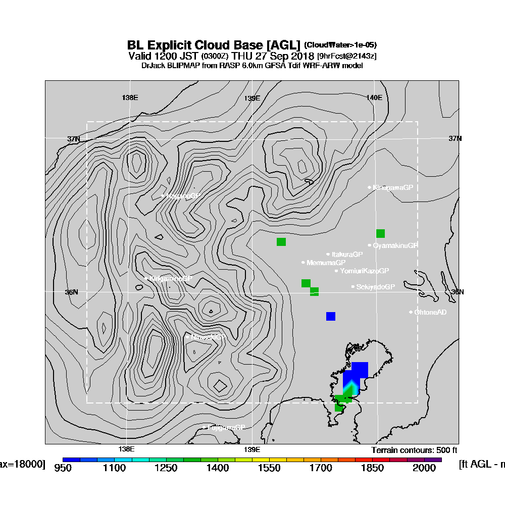Select the 'Valid 1200 JST' forecast time line

(x=252, y=56)
